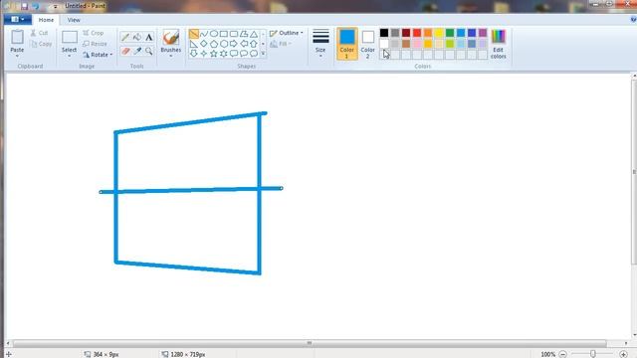Pick the red color swatch
The width and height of the screenshot is (637, 358).
417,33
